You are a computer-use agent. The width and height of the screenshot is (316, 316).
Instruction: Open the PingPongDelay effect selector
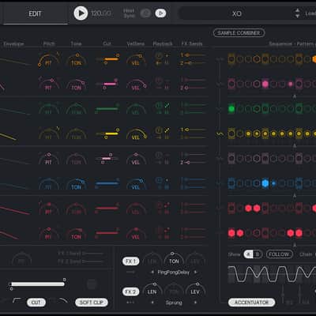coord(174,272)
